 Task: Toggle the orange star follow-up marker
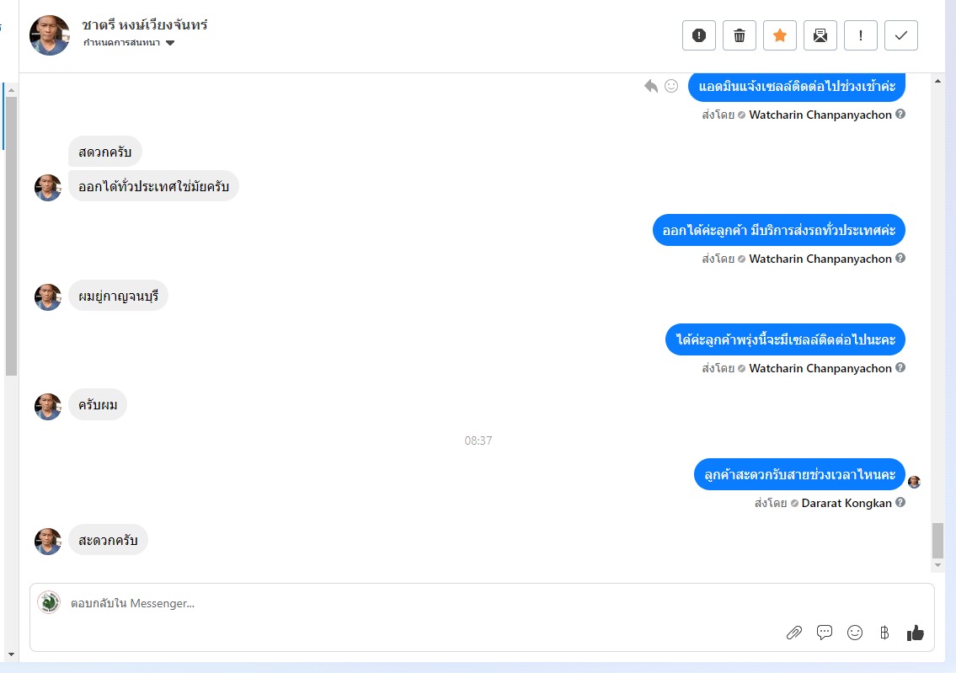(x=780, y=35)
